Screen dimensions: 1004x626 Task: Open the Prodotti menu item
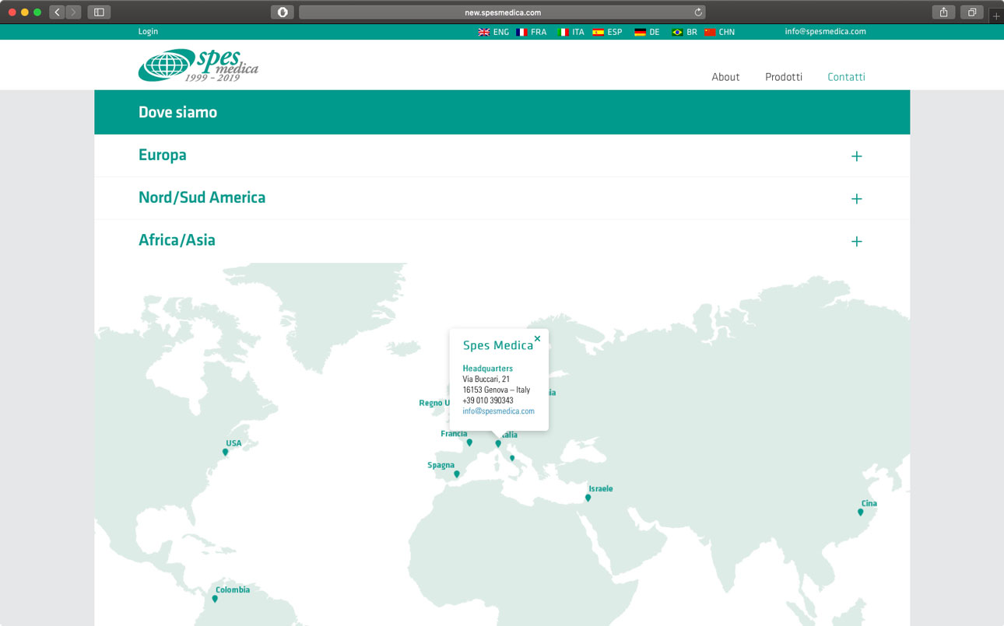[784, 77]
